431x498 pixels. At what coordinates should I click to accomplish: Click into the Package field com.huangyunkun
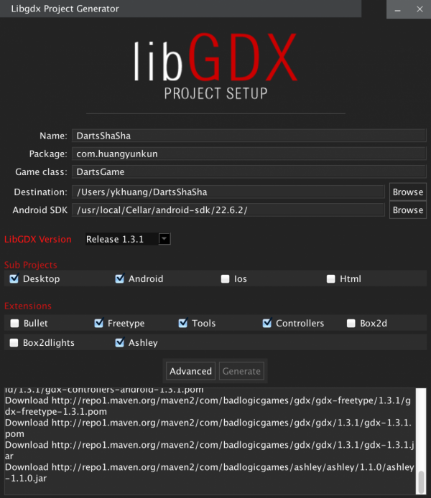click(249, 154)
